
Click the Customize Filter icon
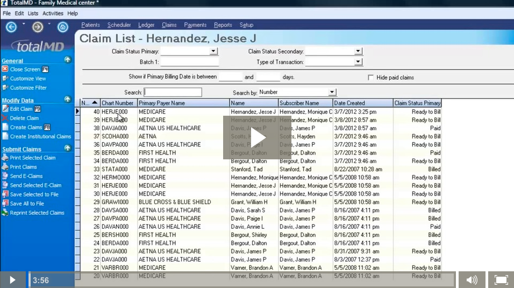coord(5,87)
